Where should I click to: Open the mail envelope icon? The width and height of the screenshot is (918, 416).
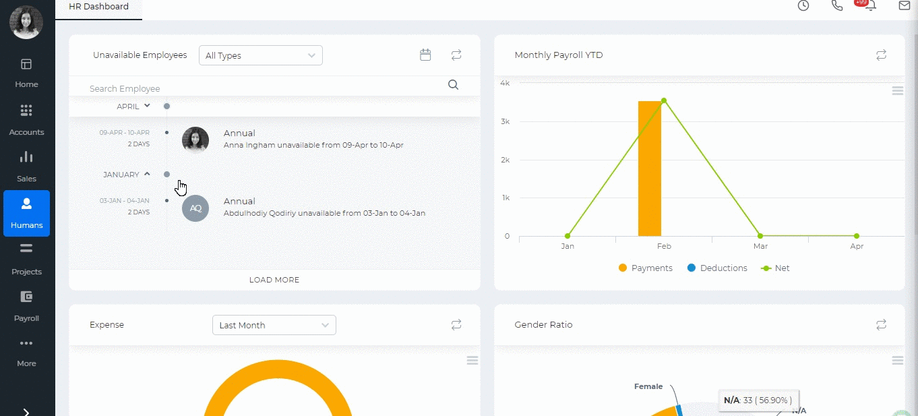click(x=905, y=5)
